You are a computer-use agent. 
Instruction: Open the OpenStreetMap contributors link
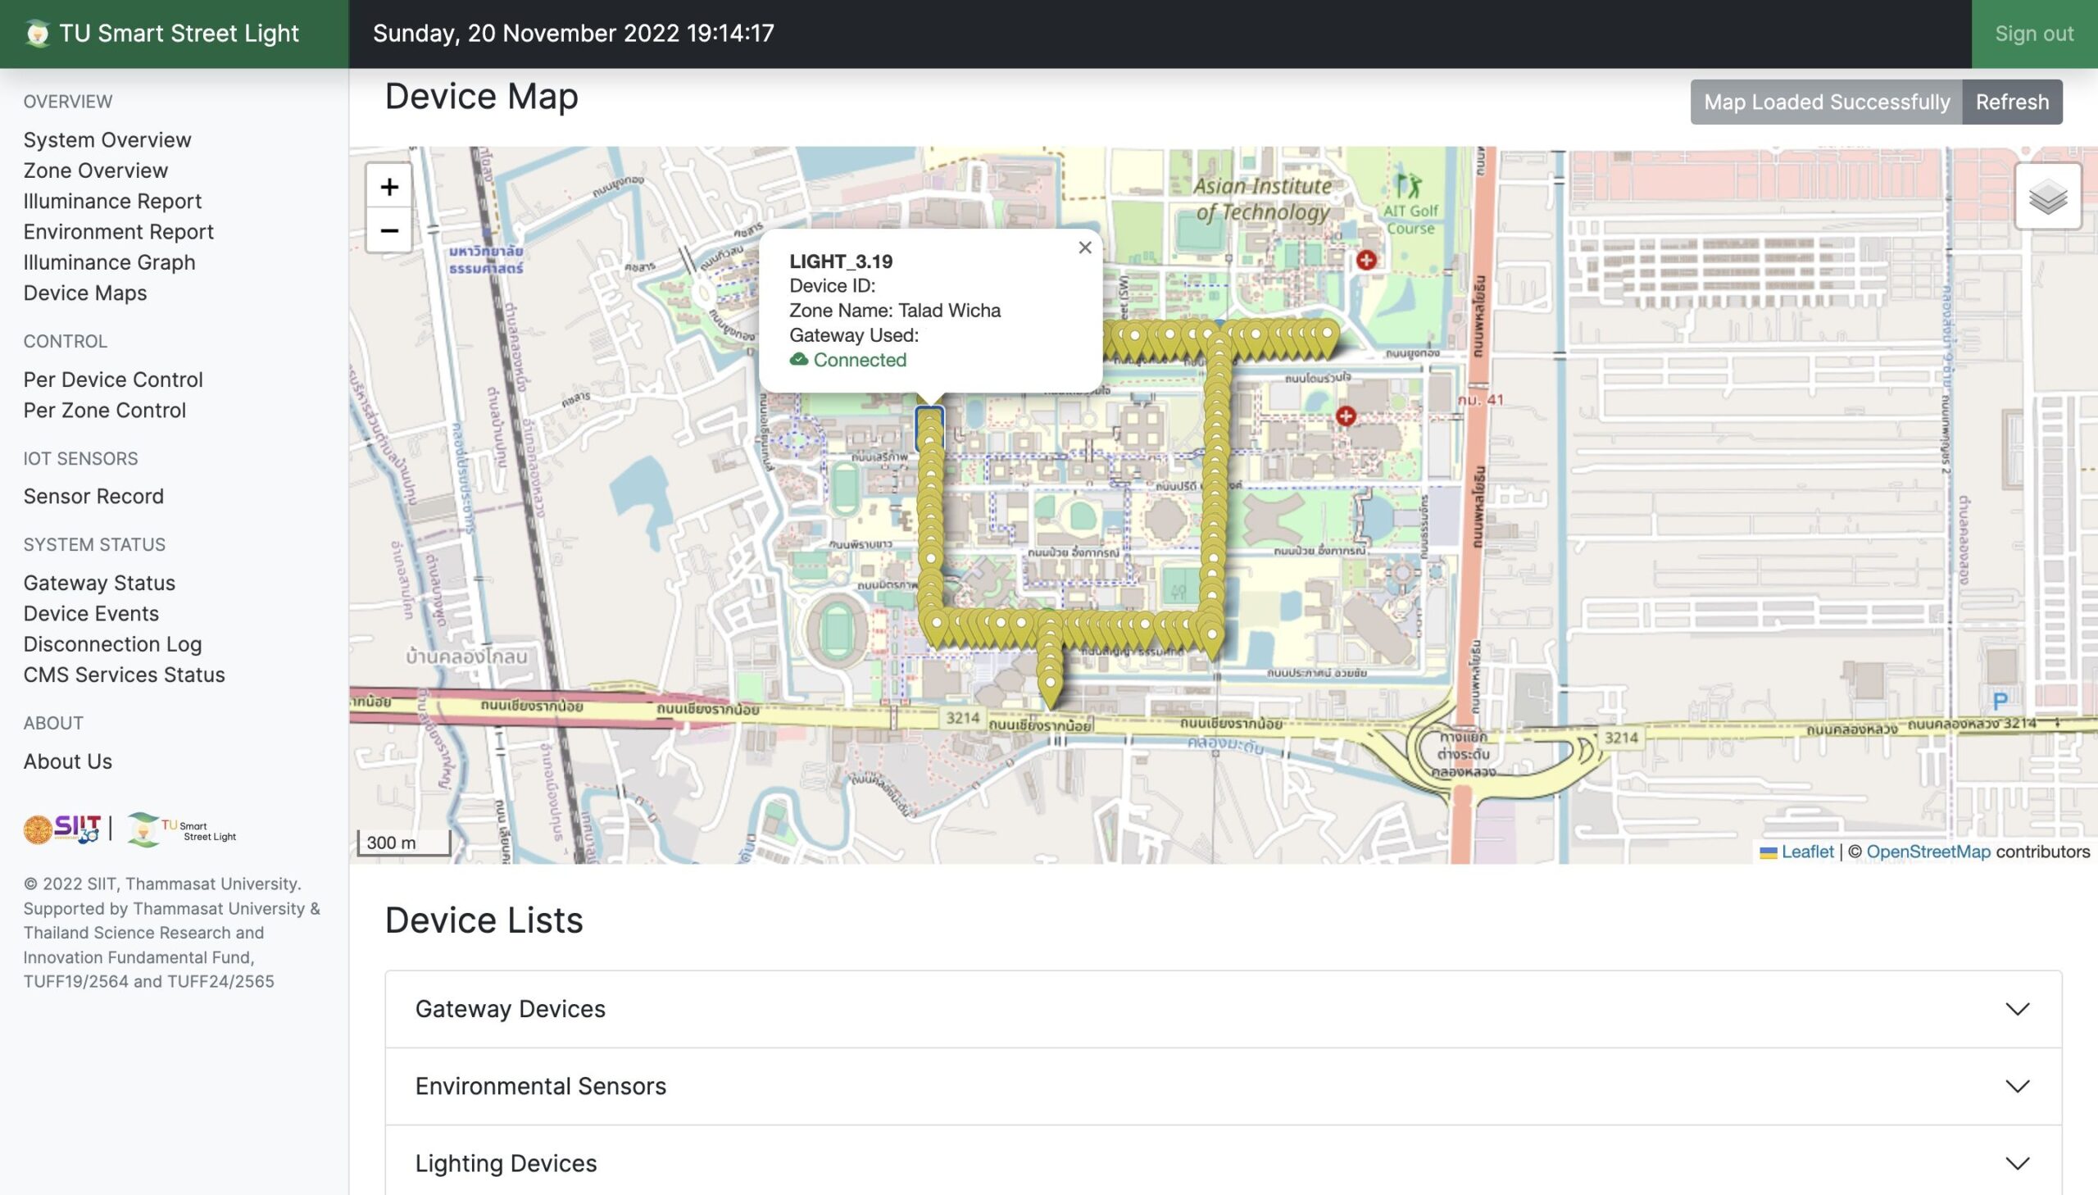(1928, 852)
